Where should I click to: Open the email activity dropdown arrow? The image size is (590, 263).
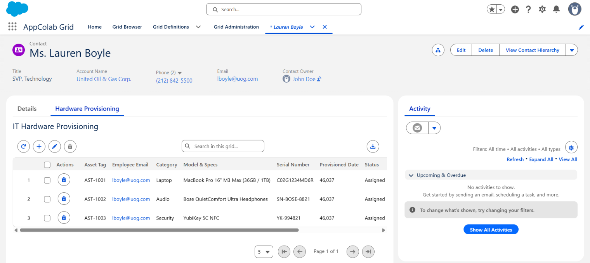[x=434, y=128]
